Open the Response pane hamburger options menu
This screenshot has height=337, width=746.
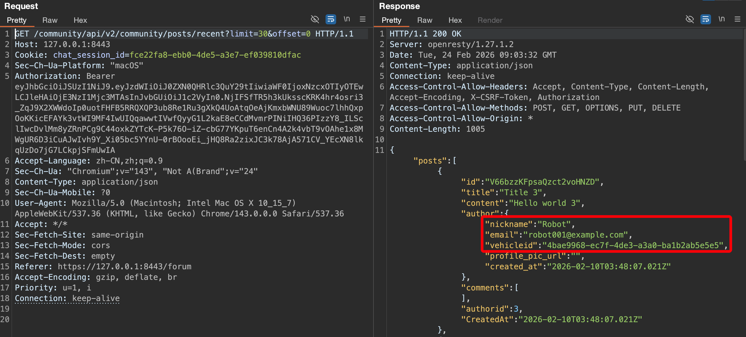[737, 19]
